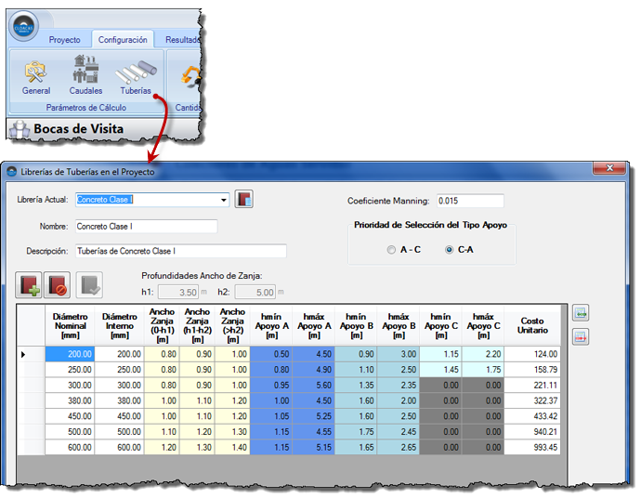Screen dimensions: 641x498
Task: Add a new pipe library with plus icon
Action: pos(31,285)
